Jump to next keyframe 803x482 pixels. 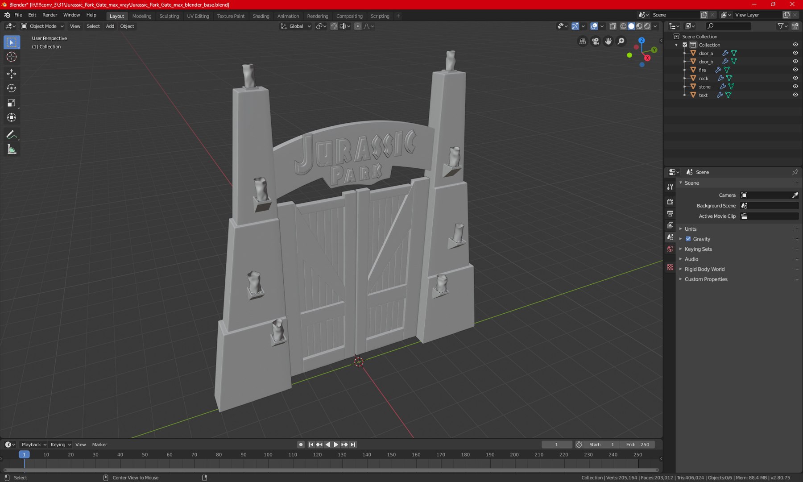tap(344, 445)
